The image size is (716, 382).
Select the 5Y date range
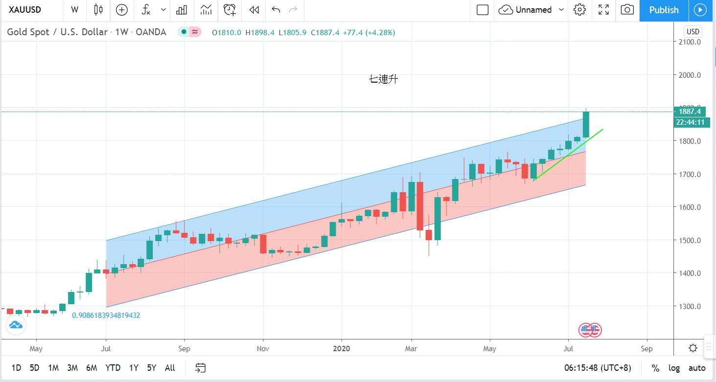(152, 368)
